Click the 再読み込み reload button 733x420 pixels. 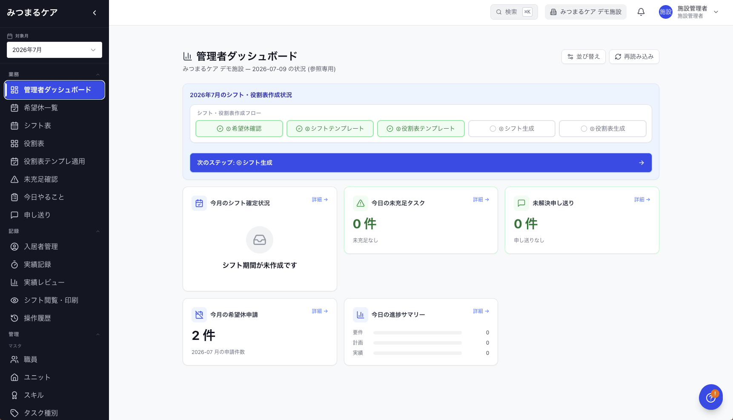(634, 57)
